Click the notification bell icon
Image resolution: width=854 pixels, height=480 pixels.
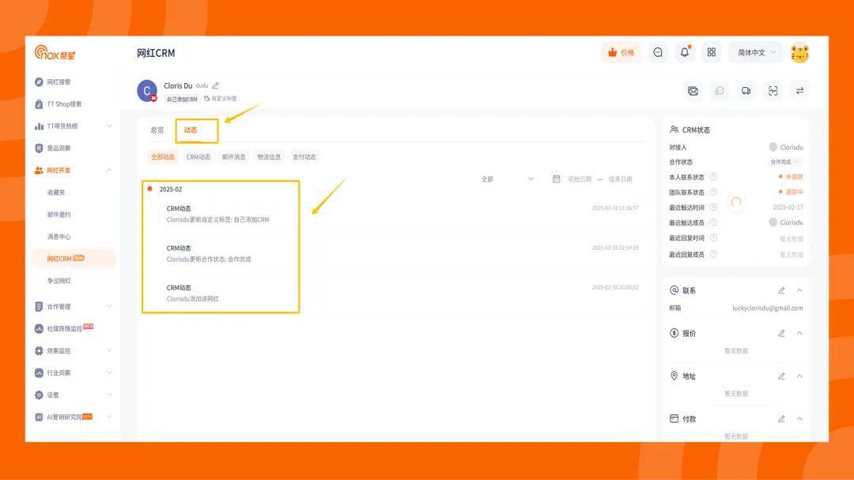(x=685, y=52)
